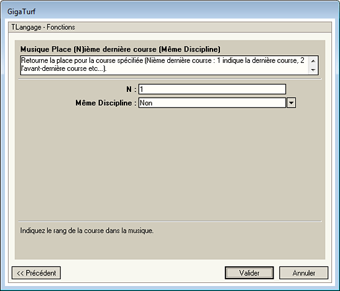Click the TLangage - Fonctions panel header

tap(170, 27)
